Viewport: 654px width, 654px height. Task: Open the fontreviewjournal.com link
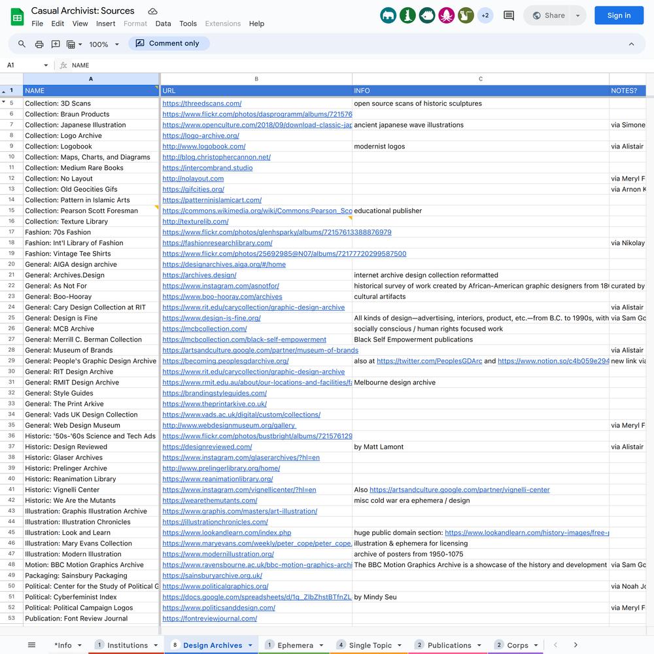pos(210,619)
